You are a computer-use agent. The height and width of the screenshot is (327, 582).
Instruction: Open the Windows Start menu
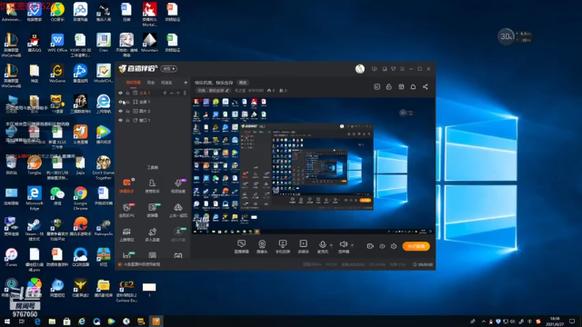click(x=7, y=322)
